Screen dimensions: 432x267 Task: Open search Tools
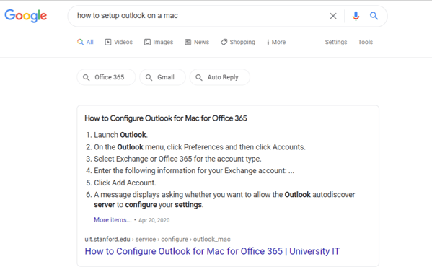366,42
